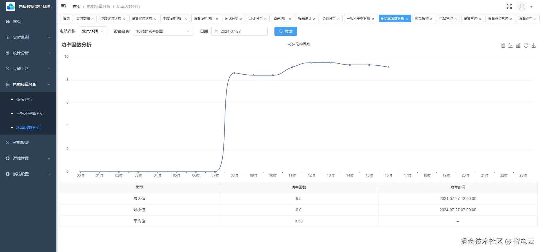This screenshot has width=541, height=252.
Task: Click the 日期 date input field
Action: click(240, 31)
